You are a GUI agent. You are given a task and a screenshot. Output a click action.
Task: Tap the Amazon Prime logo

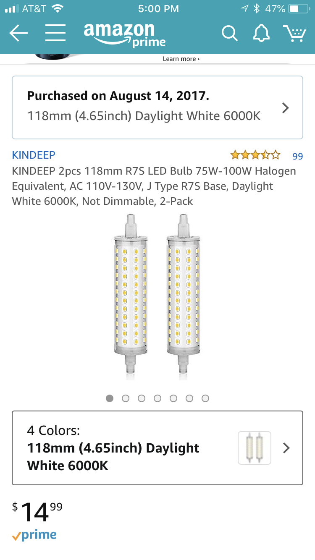point(124,35)
